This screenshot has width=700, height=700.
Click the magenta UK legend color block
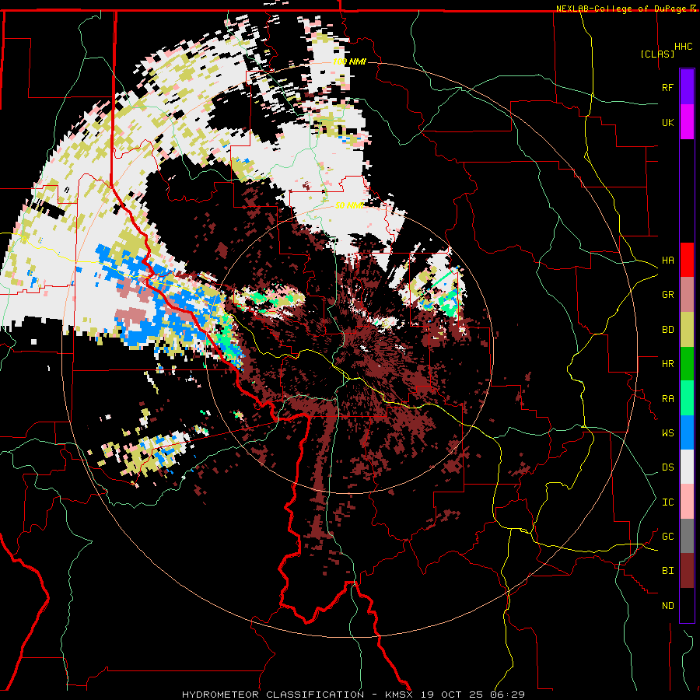coord(687,122)
